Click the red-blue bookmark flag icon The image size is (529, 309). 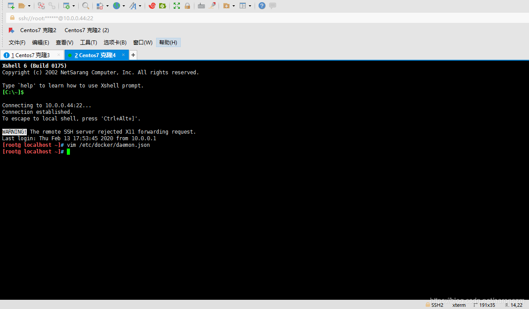11,30
